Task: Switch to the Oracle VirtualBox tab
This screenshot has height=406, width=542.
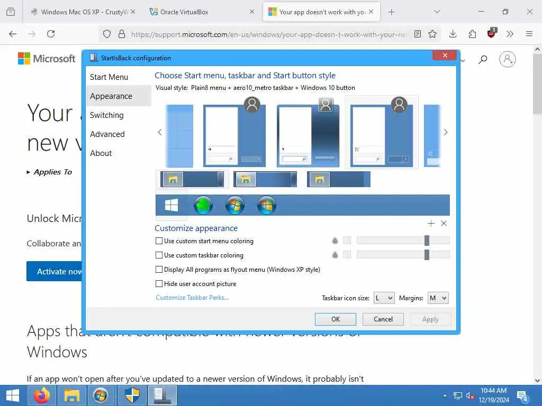Action: [202, 12]
